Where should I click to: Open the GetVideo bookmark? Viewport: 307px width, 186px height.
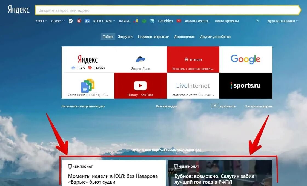tap(165, 21)
